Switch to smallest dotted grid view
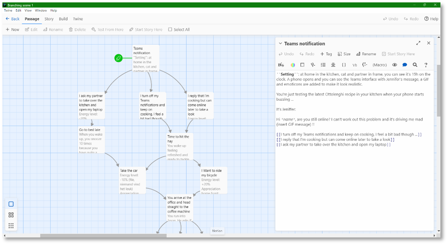Image resolution: width=448 pixels, height=245 pixels. coord(11,226)
